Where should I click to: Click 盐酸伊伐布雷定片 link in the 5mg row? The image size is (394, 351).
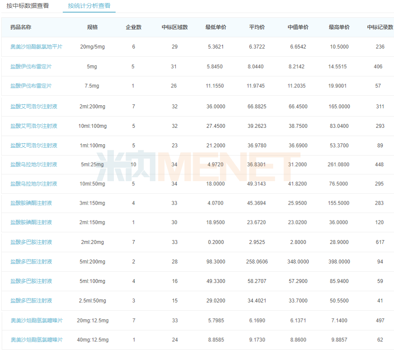(31, 67)
